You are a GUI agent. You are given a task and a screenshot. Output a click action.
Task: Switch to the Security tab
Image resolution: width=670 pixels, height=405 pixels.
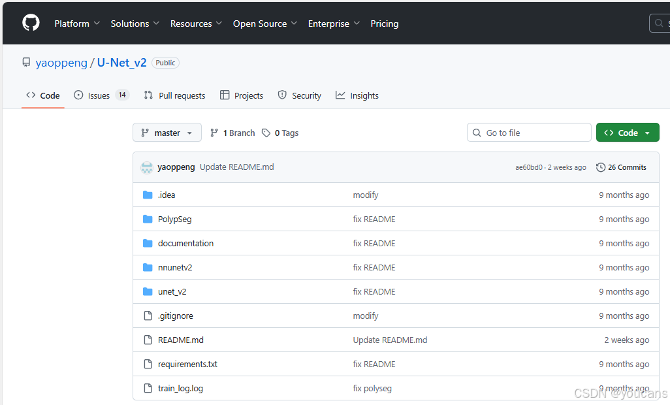click(299, 95)
